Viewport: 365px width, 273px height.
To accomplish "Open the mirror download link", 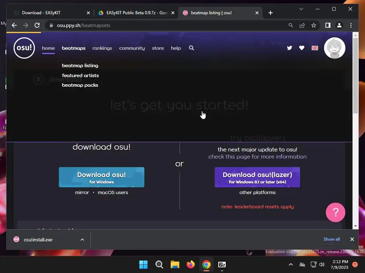I will pos(82,192).
